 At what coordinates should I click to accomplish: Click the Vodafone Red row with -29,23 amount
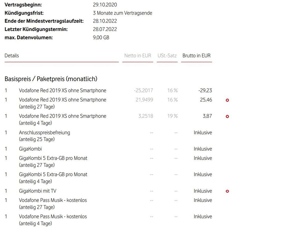[62, 91]
